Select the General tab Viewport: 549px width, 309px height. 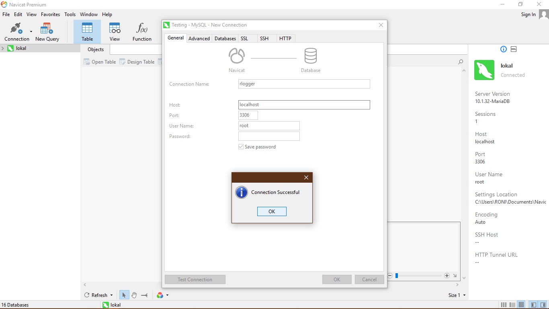tap(176, 38)
